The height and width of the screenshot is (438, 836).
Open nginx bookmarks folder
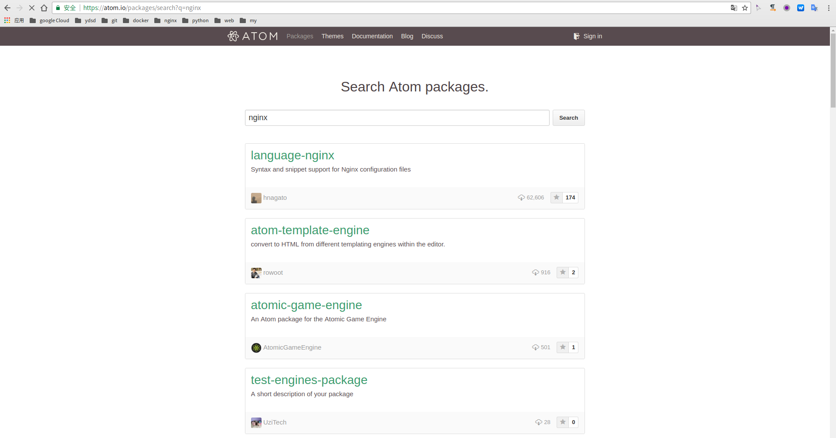(x=166, y=20)
